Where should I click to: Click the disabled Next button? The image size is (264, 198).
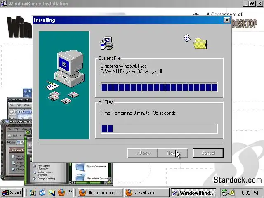coord(173,153)
